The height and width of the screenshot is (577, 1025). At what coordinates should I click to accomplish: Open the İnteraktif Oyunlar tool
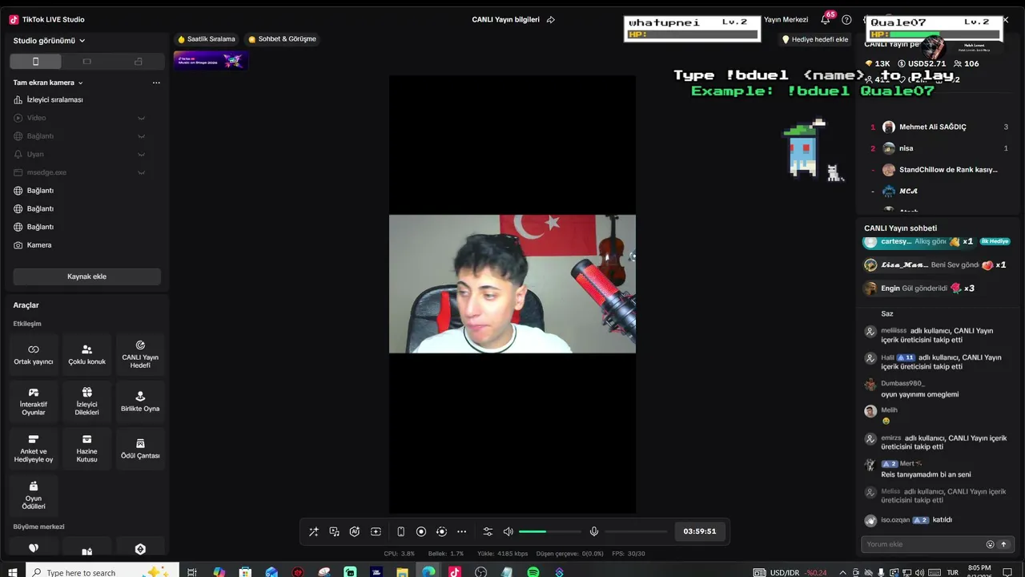[34, 402]
